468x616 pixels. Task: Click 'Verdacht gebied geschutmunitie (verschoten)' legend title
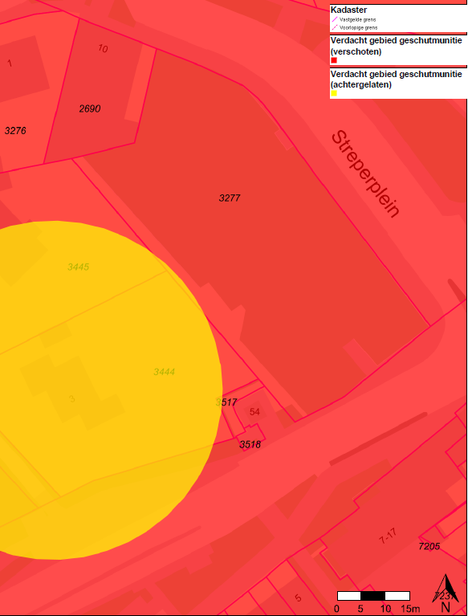tap(396, 46)
